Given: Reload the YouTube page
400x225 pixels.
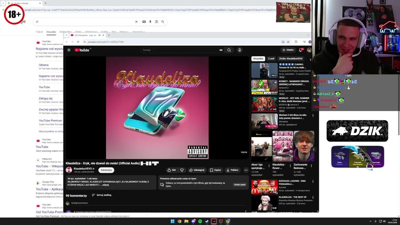Looking at the screenshot, I should coord(78,42).
